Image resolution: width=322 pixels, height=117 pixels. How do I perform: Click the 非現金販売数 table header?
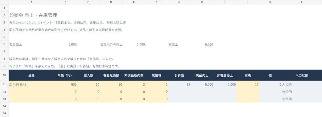(134, 75)
